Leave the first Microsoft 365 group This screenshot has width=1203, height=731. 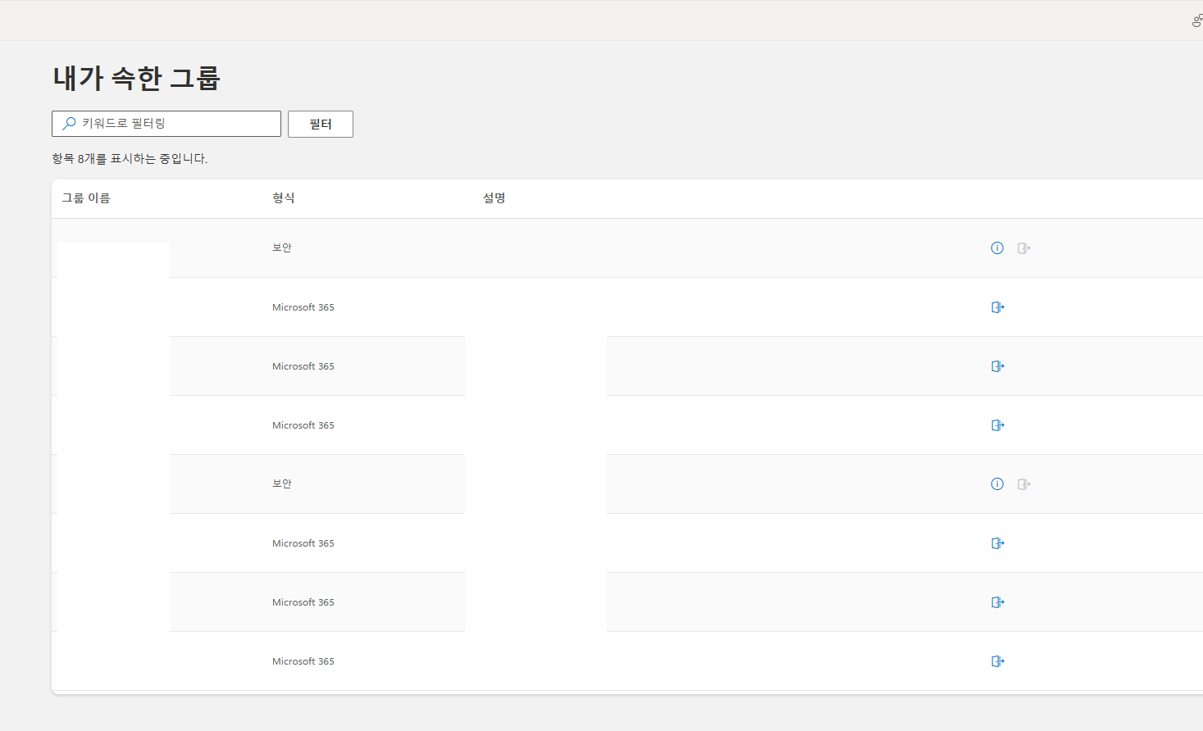[x=998, y=307]
